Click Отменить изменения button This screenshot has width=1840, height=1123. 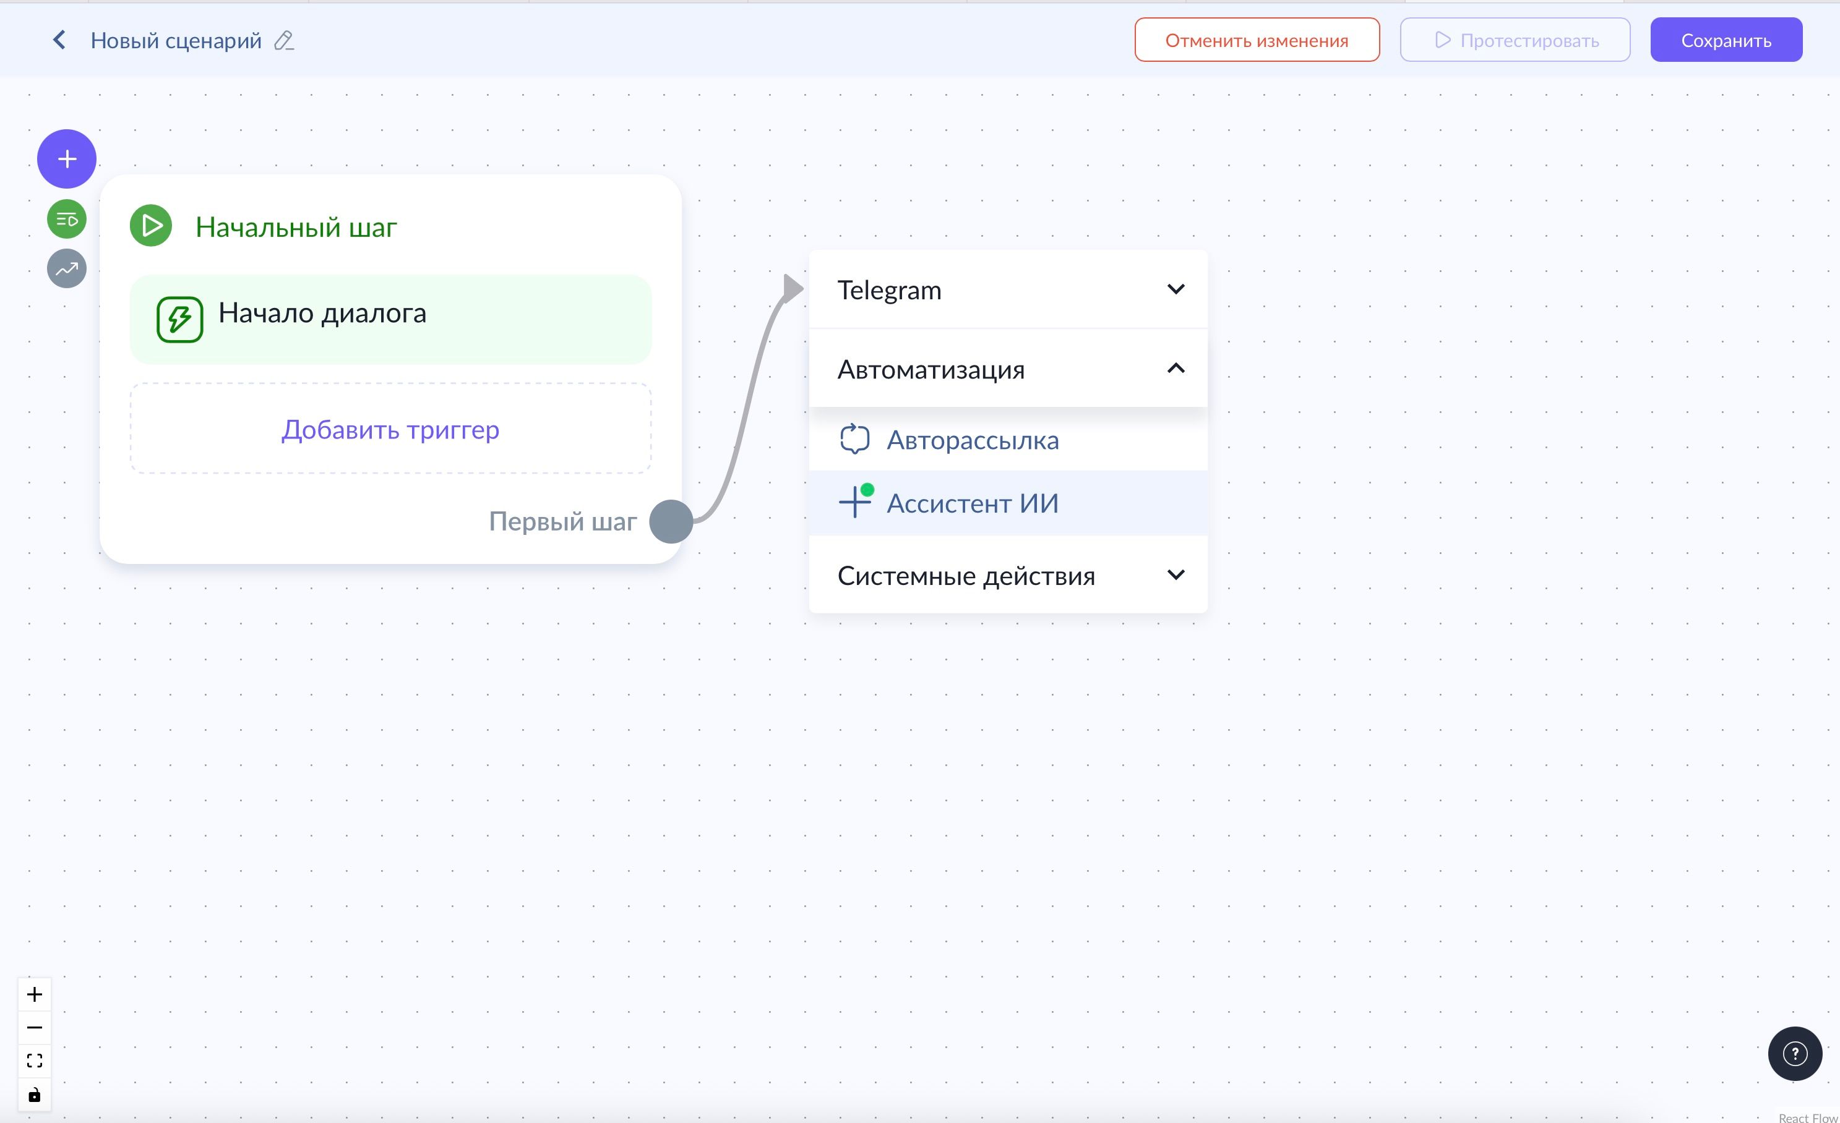pyautogui.click(x=1257, y=40)
